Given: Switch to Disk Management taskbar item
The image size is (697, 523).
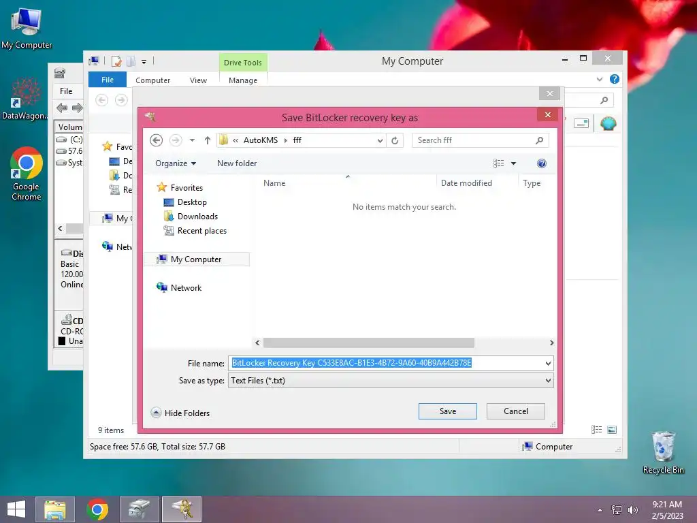Looking at the screenshot, I should click(139, 509).
